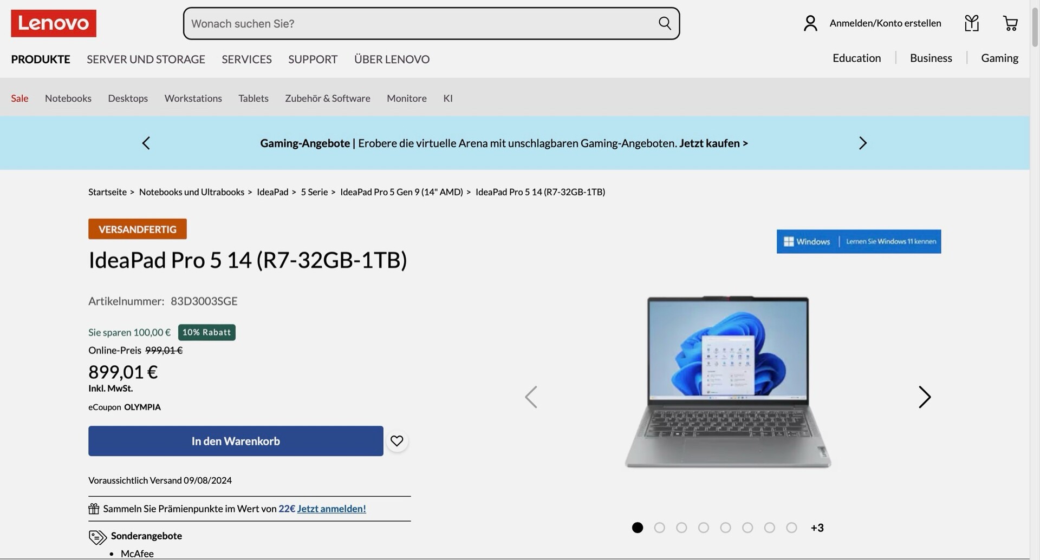The height and width of the screenshot is (560, 1040).
Task: Open the Windows 11 banner
Action: click(859, 241)
